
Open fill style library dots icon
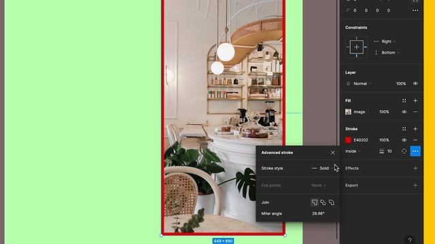coord(404,101)
